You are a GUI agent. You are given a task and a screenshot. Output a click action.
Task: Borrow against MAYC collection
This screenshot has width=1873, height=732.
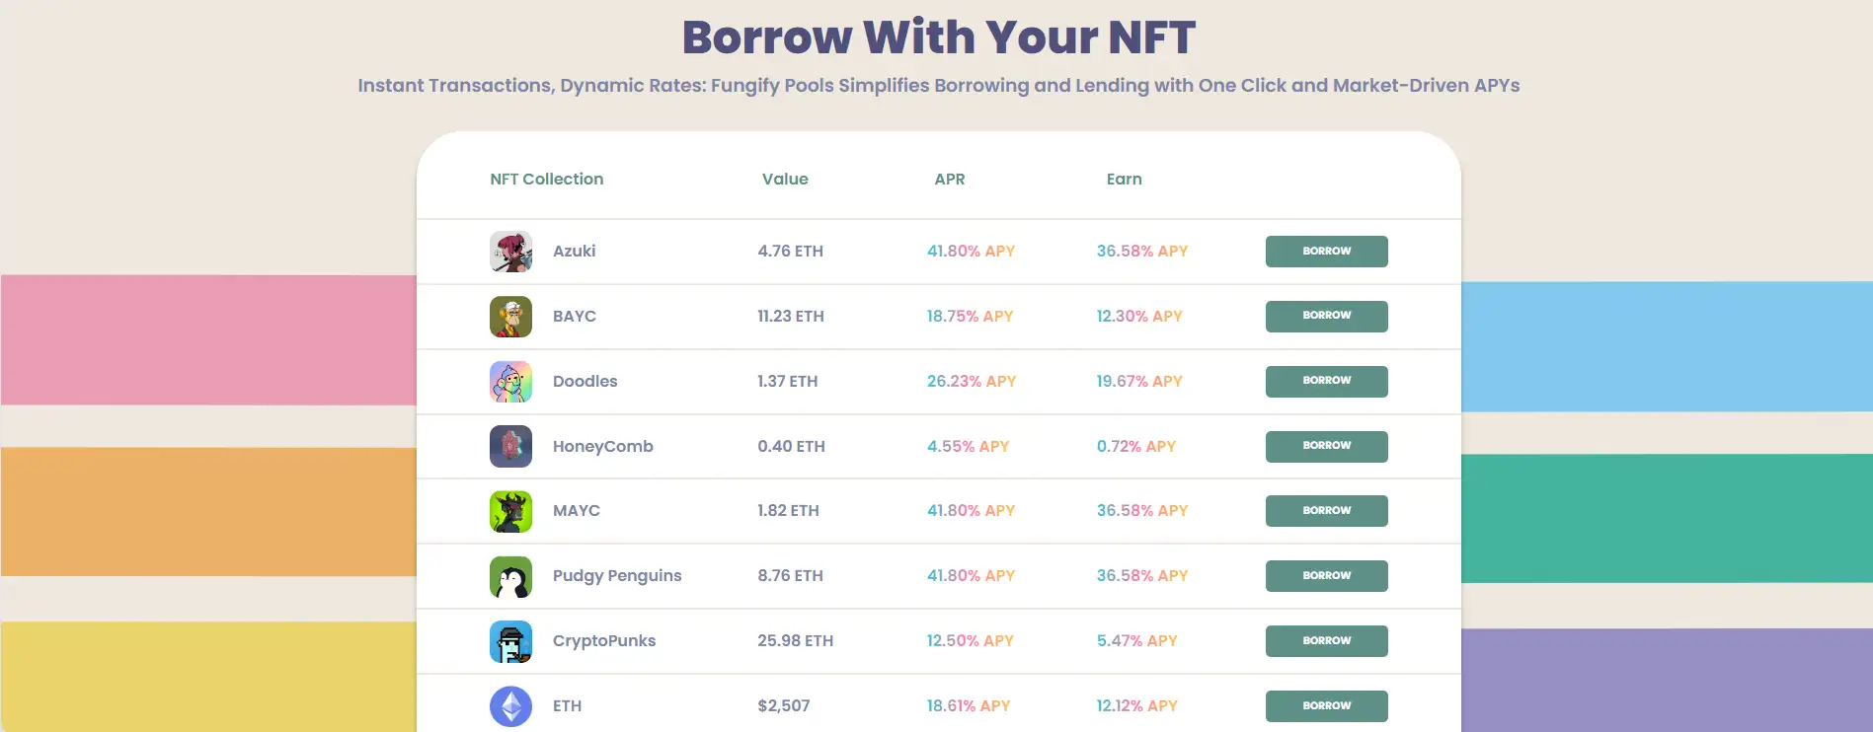pyautogui.click(x=1326, y=511)
